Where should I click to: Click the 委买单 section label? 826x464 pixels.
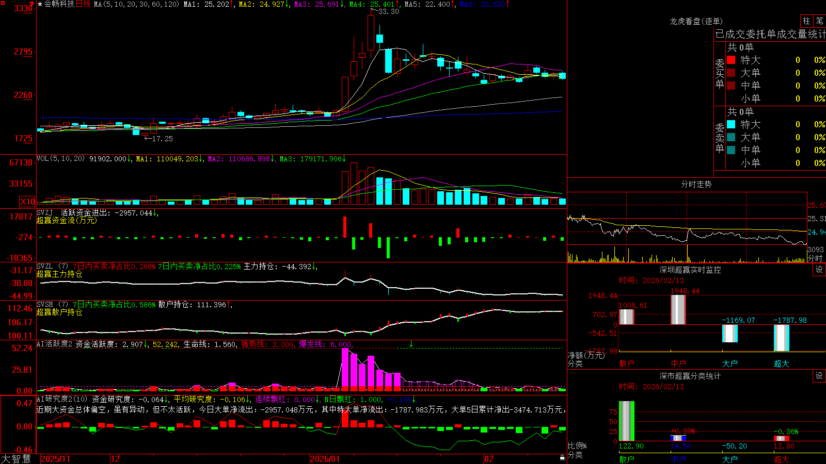pyautogui.click(x=720, y=73)
